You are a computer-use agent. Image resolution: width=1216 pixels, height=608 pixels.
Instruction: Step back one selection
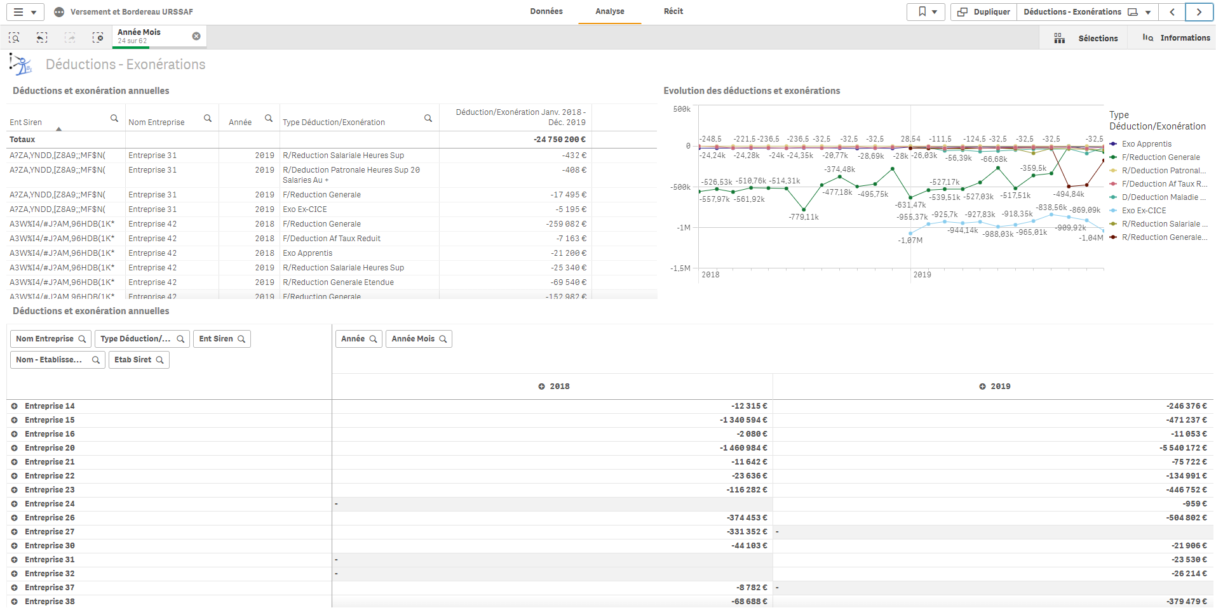pos(42,37)
